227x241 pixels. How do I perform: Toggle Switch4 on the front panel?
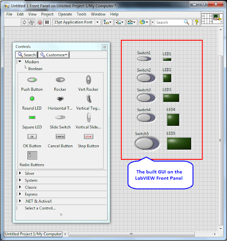146,118
